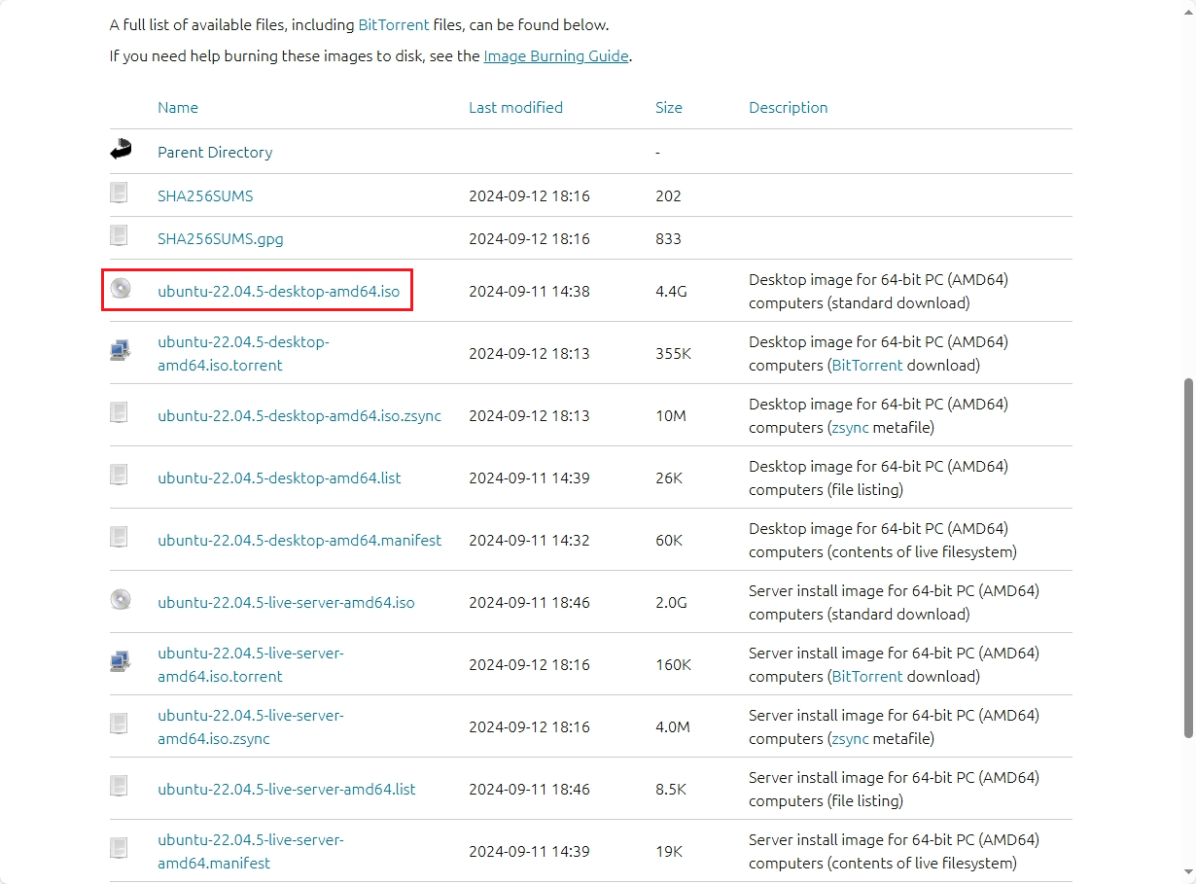Open the ubuntu-22.04.5-live-server-amd64.list link
The image size is (1196, 884).
[287, 790]
